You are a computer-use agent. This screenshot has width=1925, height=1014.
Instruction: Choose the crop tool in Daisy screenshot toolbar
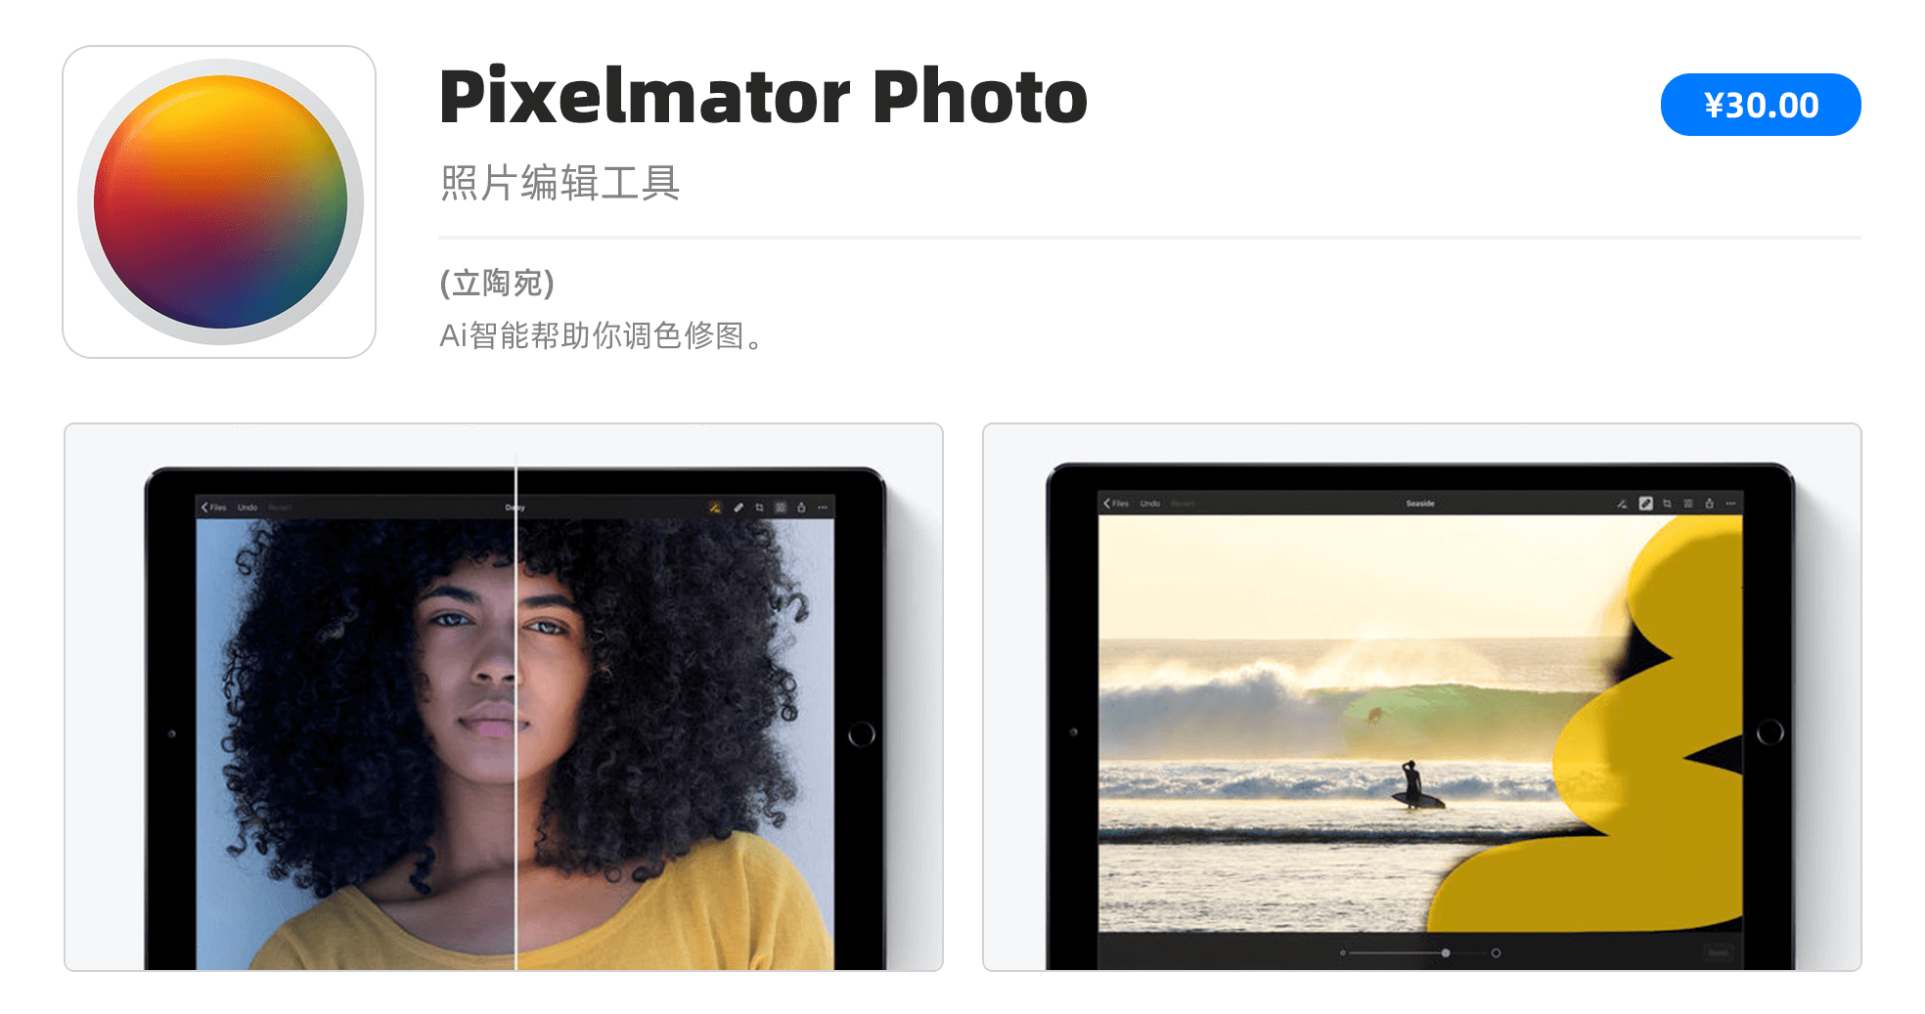pyautogui.click(x=759, y=507)
